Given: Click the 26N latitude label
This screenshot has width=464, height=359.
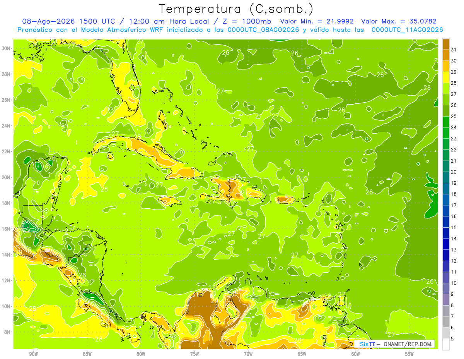Looking at the screenshot, I should [6, 100].
